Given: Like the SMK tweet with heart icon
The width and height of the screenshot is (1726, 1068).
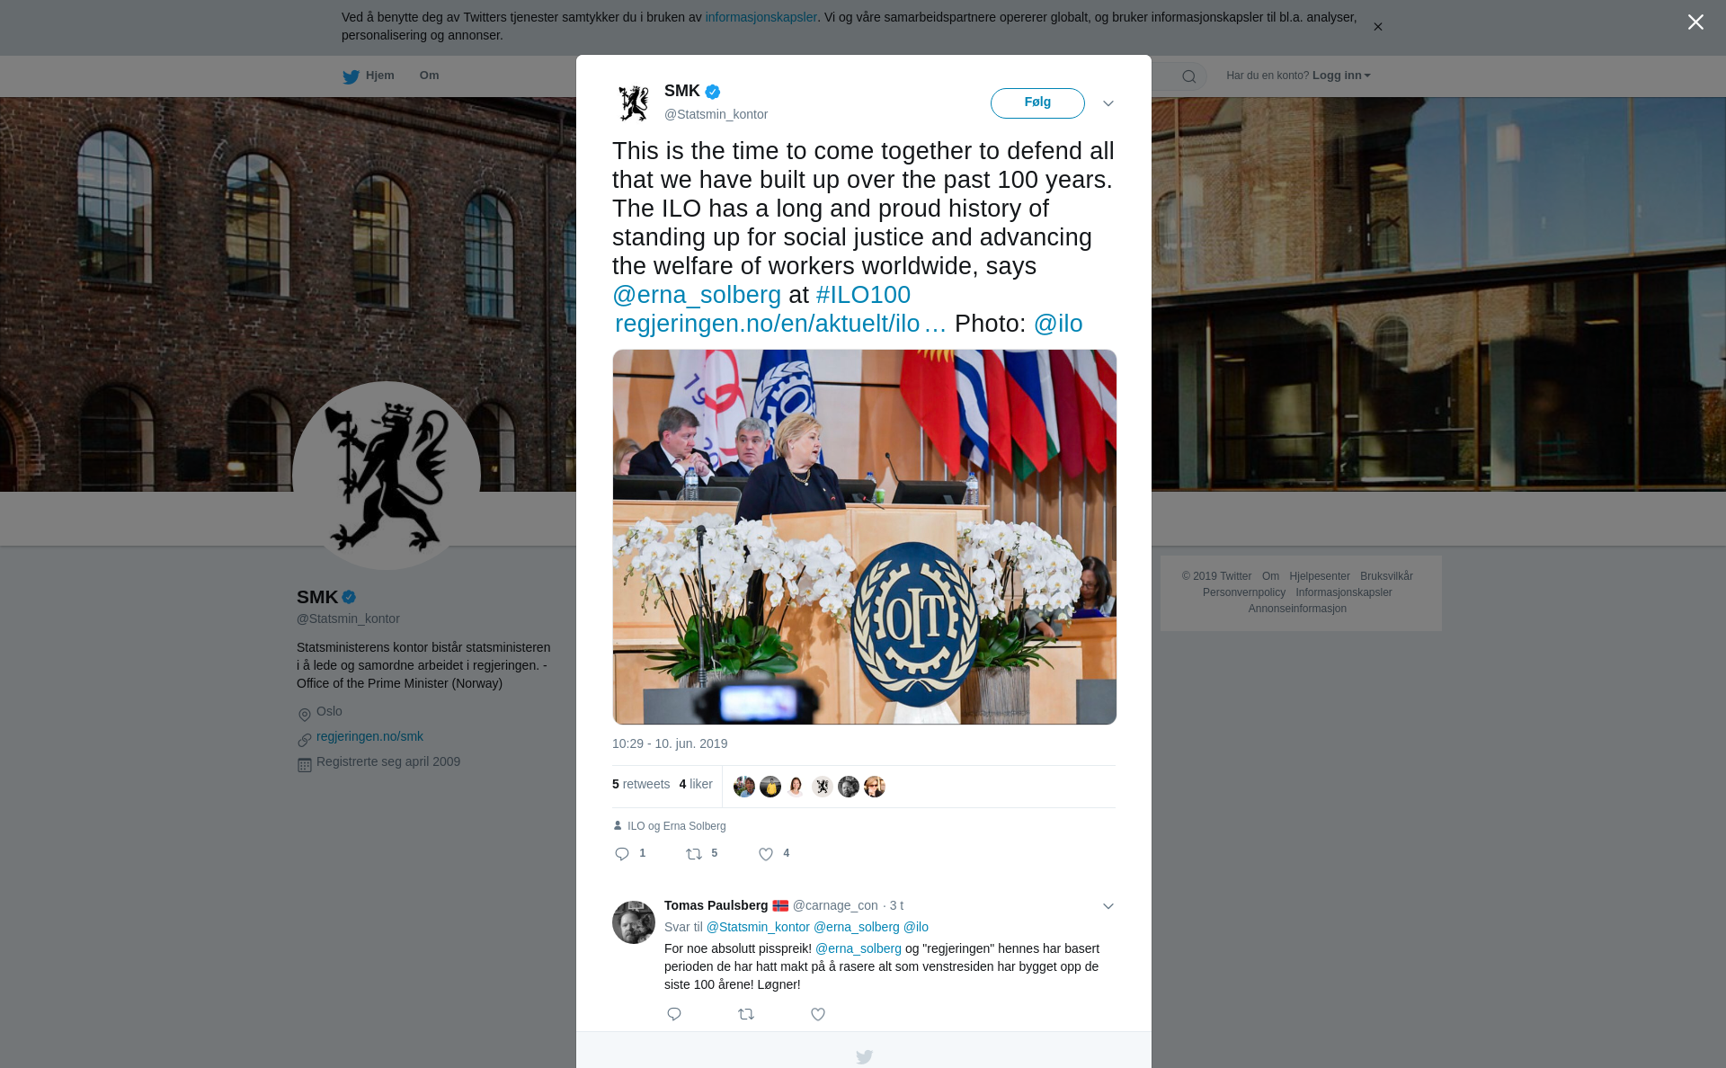Looking at the screenshot, I should tap(766, 854).
